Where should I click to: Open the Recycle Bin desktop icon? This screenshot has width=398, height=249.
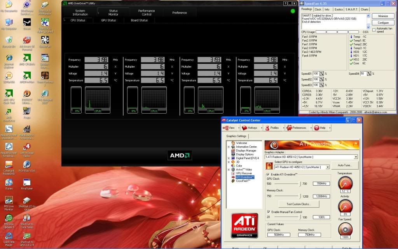click(x=9, y=41)
